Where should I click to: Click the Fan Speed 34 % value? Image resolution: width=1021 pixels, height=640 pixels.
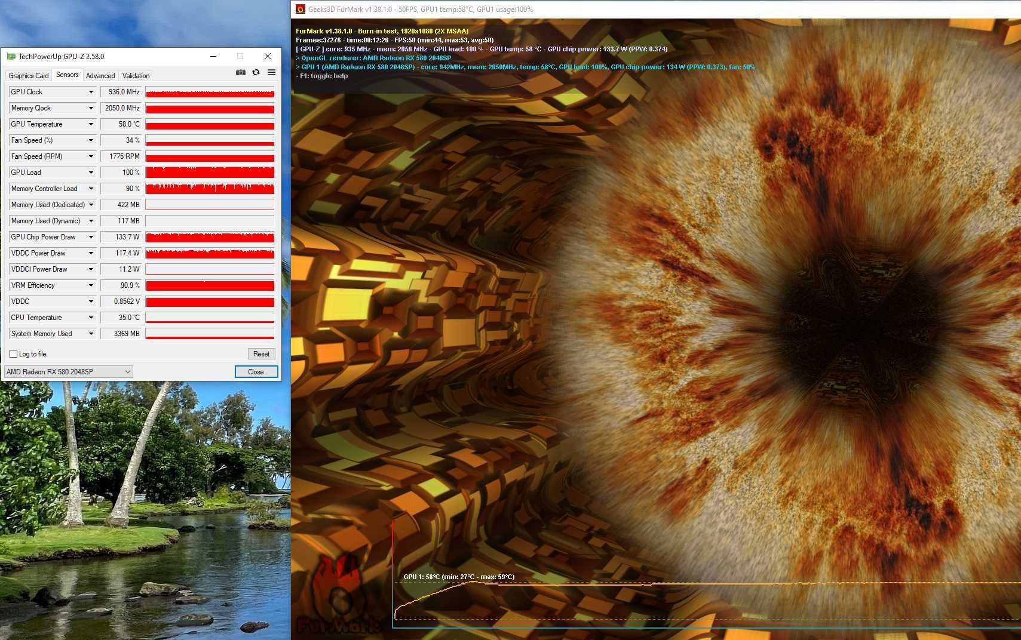(x=121, y=140)
